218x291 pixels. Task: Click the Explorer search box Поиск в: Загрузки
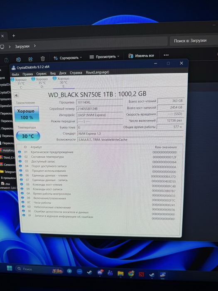(194, 41)
